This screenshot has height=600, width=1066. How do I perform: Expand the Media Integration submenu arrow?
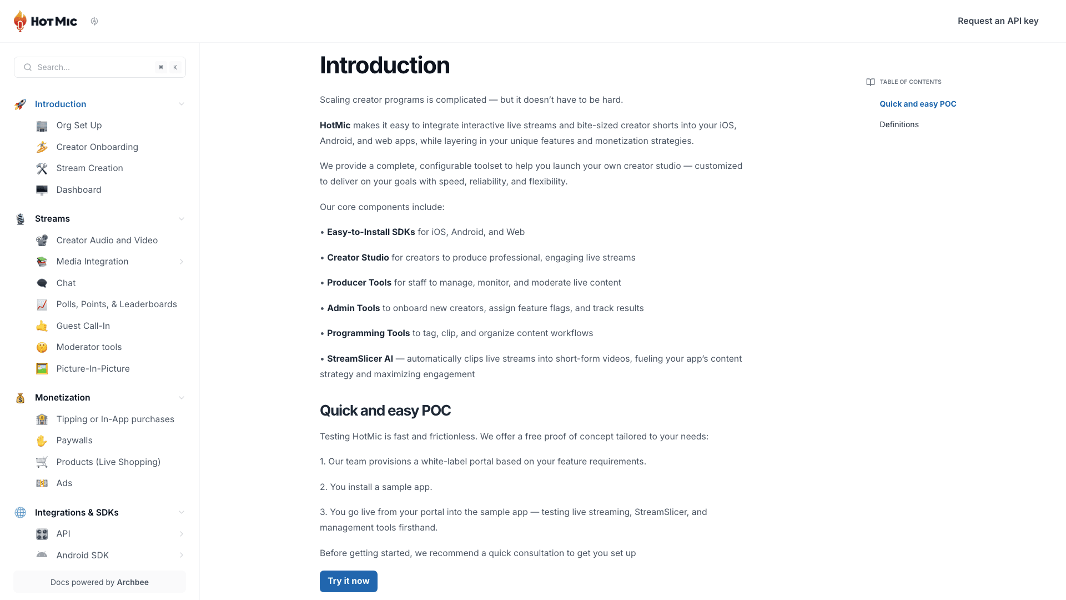pyautogui.click(x=182, y=261)
